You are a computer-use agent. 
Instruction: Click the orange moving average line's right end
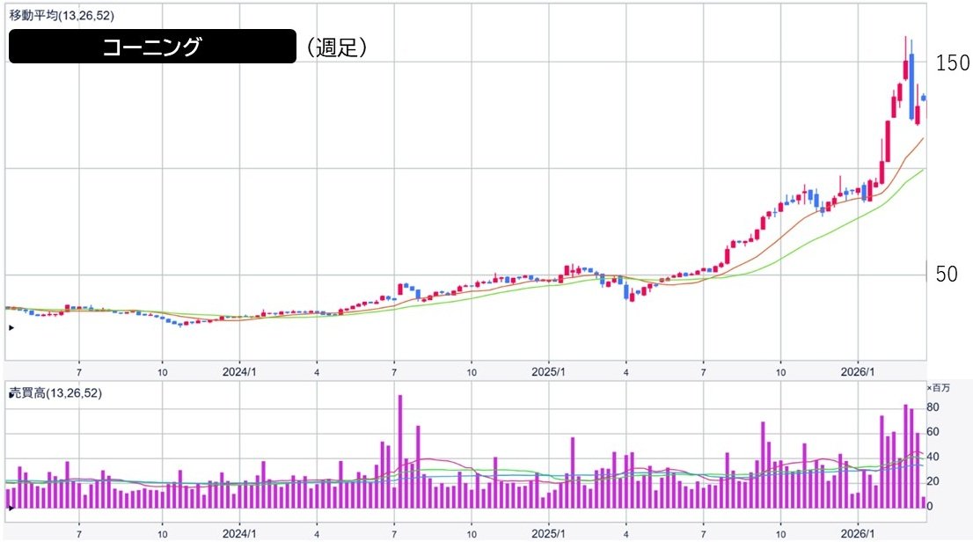tap(922, 139)
